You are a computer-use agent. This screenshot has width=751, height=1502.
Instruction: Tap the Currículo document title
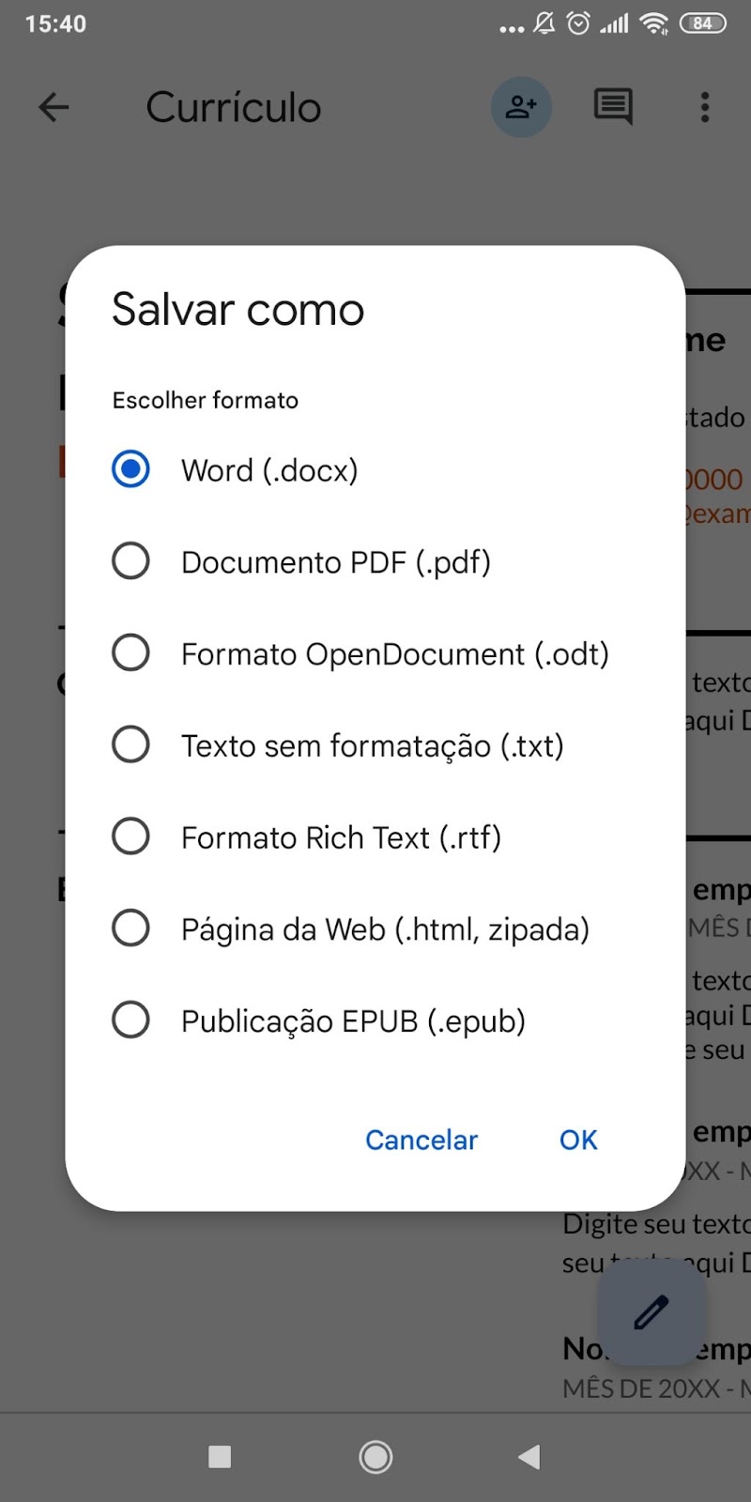click(x=234, y=107)
